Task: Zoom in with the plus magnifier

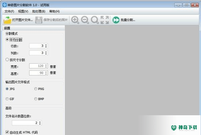Action: click(x=75, y=20)
